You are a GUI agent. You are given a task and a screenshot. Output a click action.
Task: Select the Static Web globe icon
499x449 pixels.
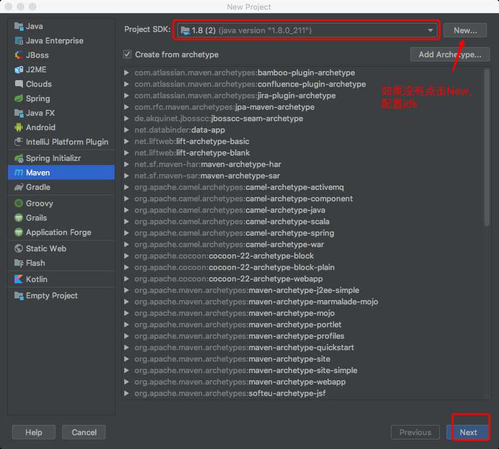tap(19, 248)
